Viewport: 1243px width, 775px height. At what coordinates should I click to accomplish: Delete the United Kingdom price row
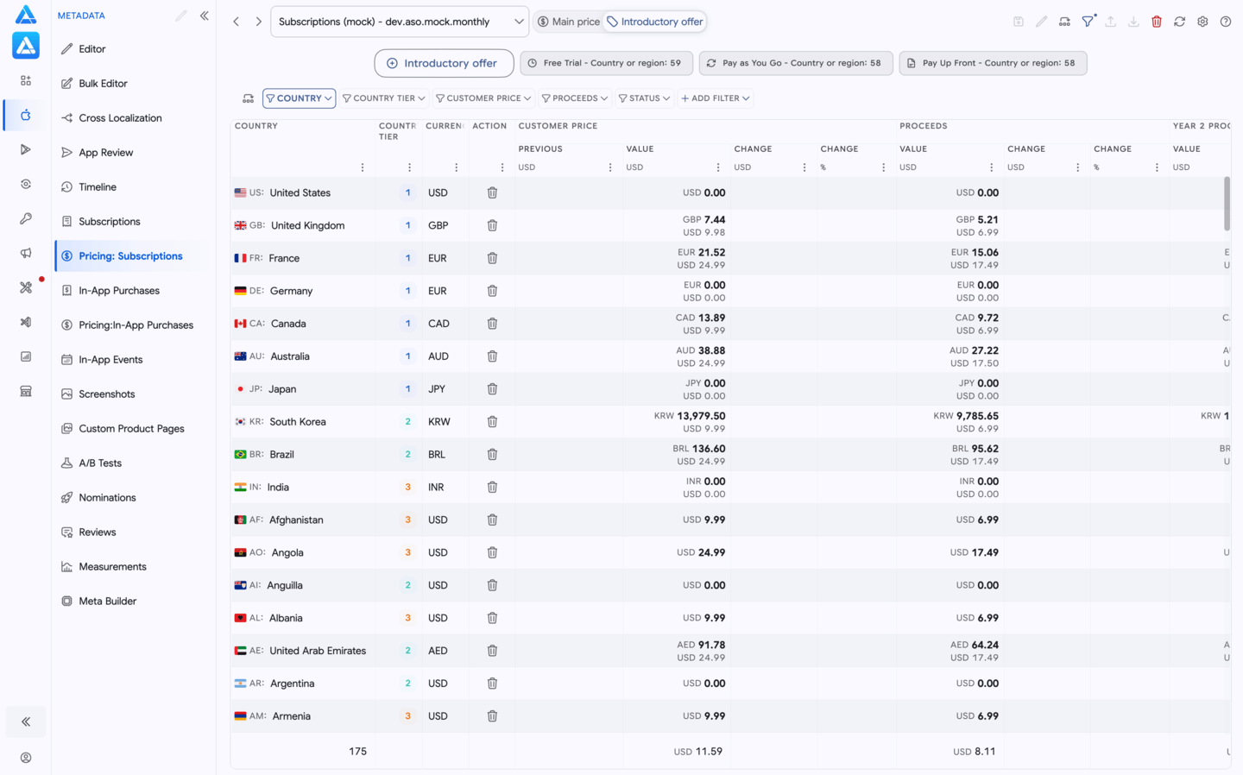[x=492, y=225]
